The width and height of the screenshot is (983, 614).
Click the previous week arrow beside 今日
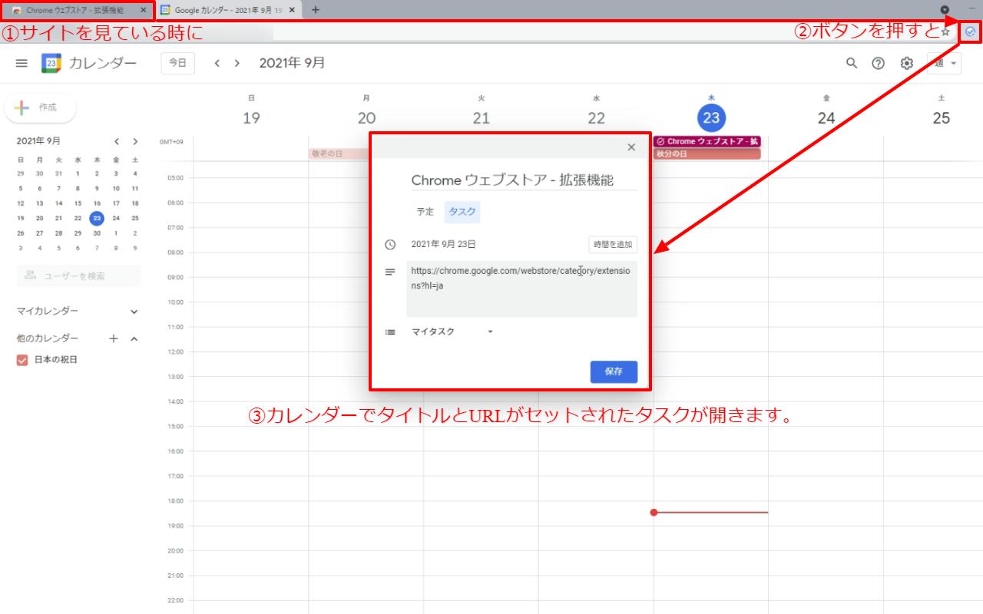(217, 63)
